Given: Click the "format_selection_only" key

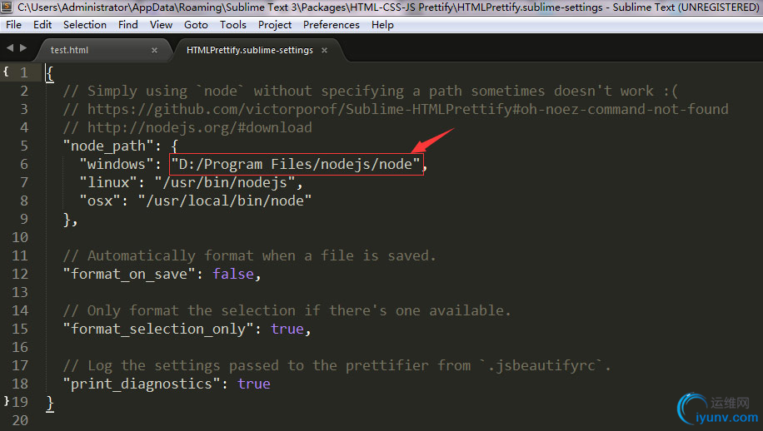Looking at the screenshot, I should [x=157, y=329].
